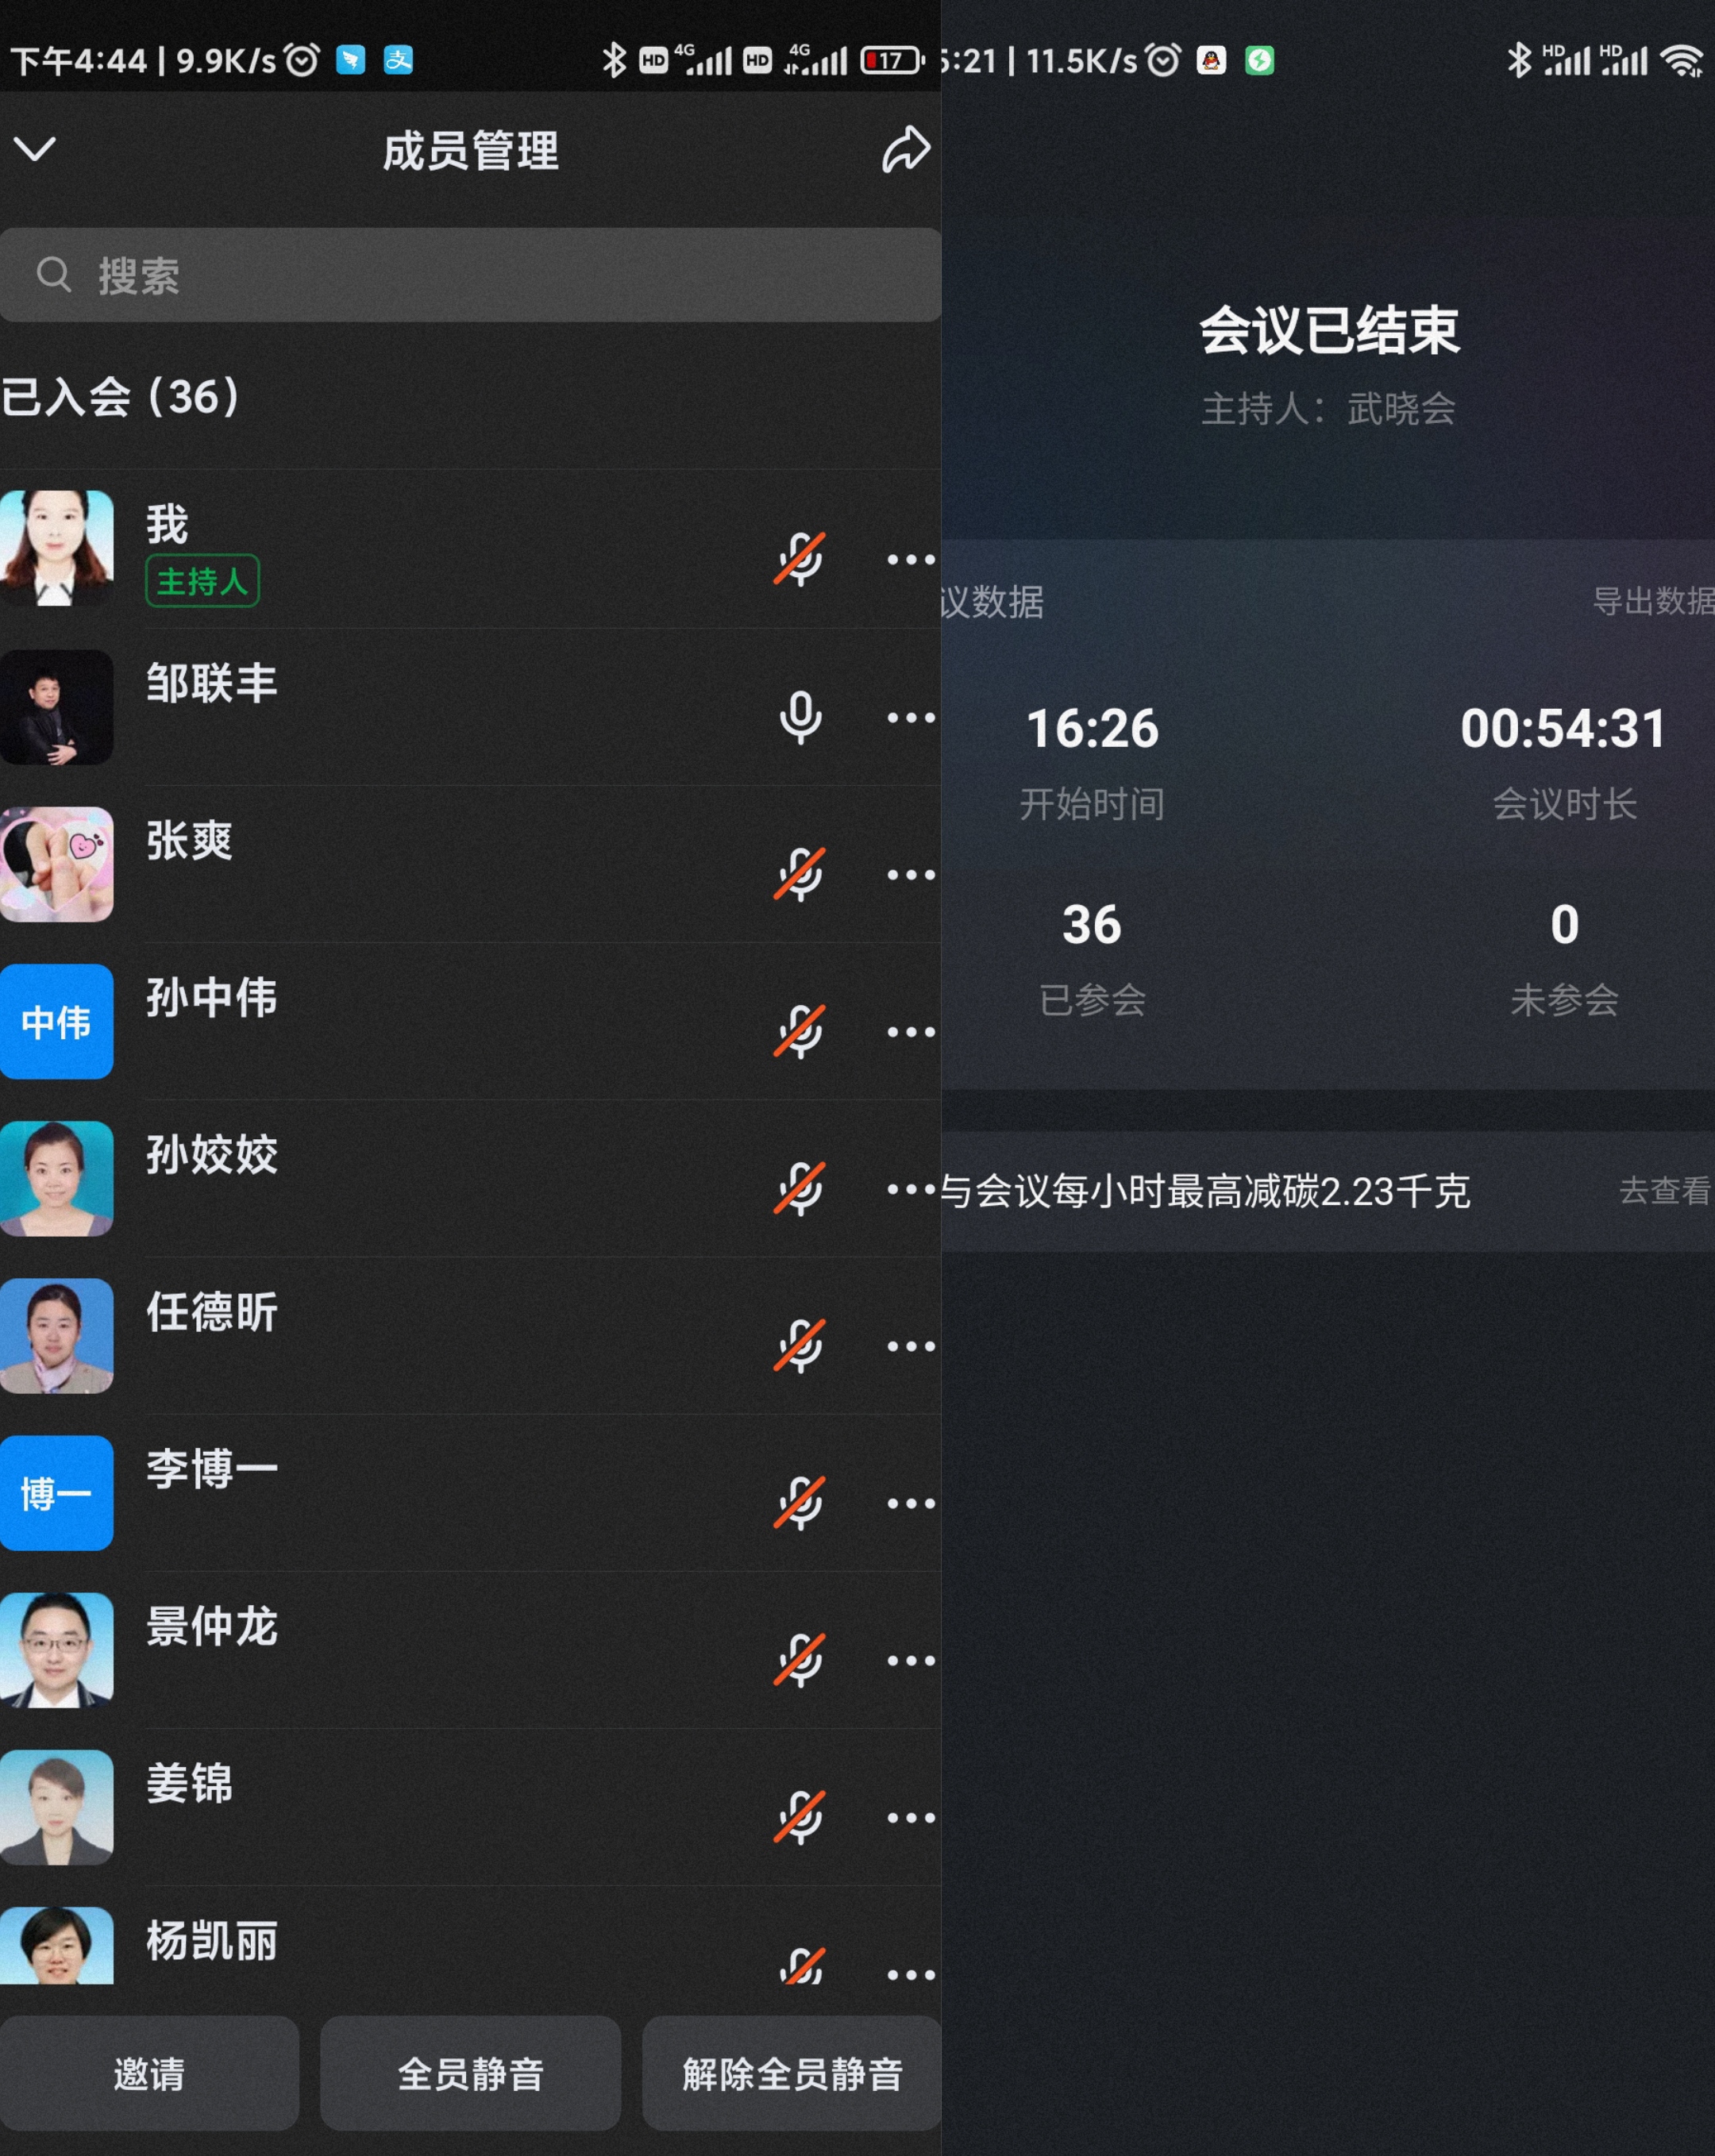Screen dimensions: 1715x2156
Task: Click 解除全员静音 unmute all button
Action: (792, 2073)
